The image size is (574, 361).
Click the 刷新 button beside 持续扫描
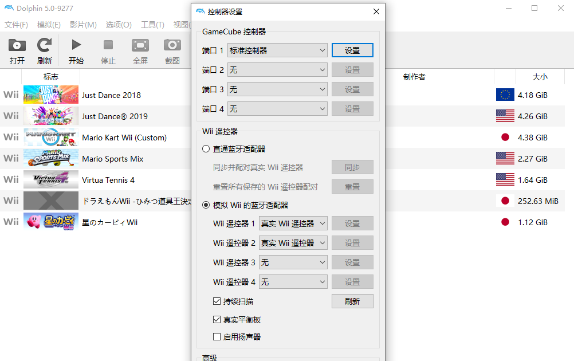tap(352, 301)
